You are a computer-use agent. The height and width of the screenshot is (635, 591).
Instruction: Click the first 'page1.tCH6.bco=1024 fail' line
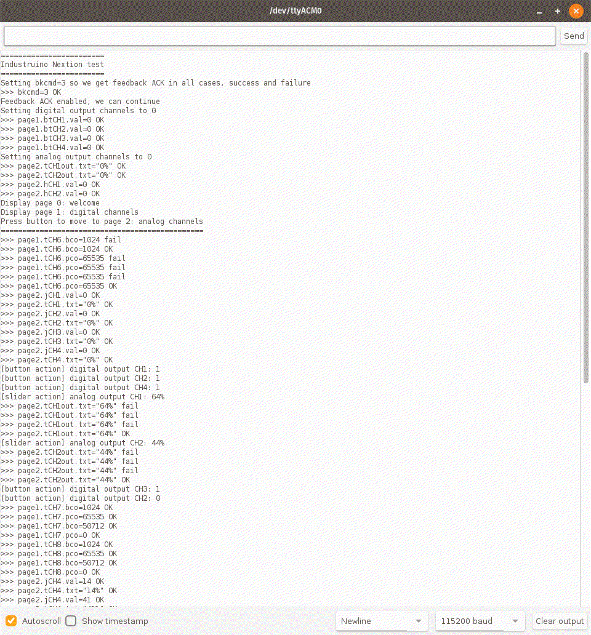click(x=61, y=240)
